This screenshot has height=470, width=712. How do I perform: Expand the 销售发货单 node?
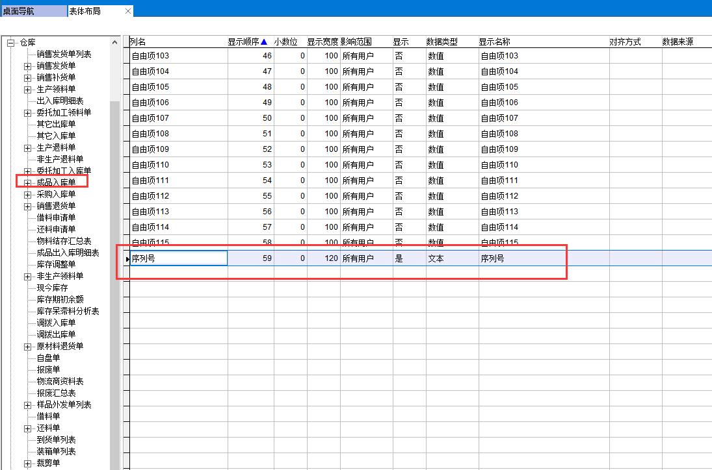(x=27, y=66)
